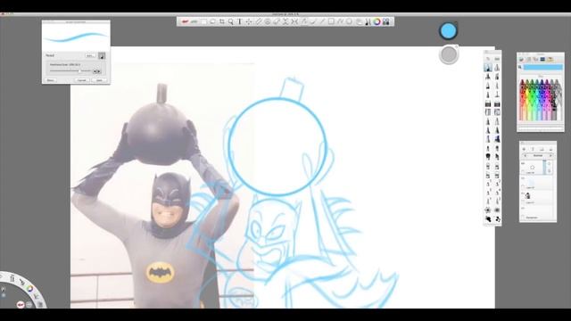Select the Zoom magnifier tool
The image size is (571, 321).
click(x=230, y=21)
